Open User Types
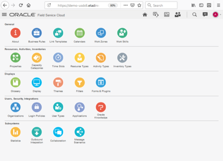Viewport: 223px width, 161px height. (x=58, y=107)
